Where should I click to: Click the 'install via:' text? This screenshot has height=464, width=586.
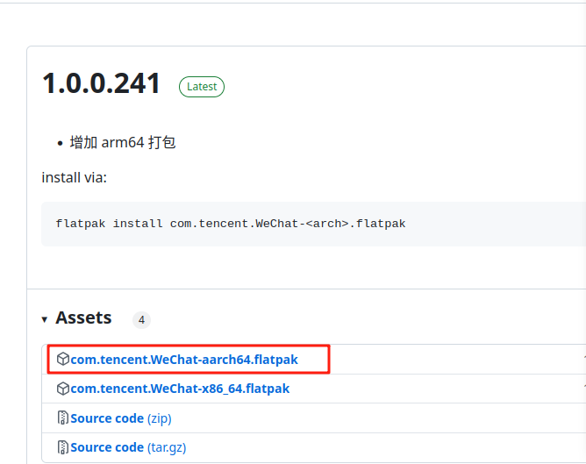tap(74, 178)
